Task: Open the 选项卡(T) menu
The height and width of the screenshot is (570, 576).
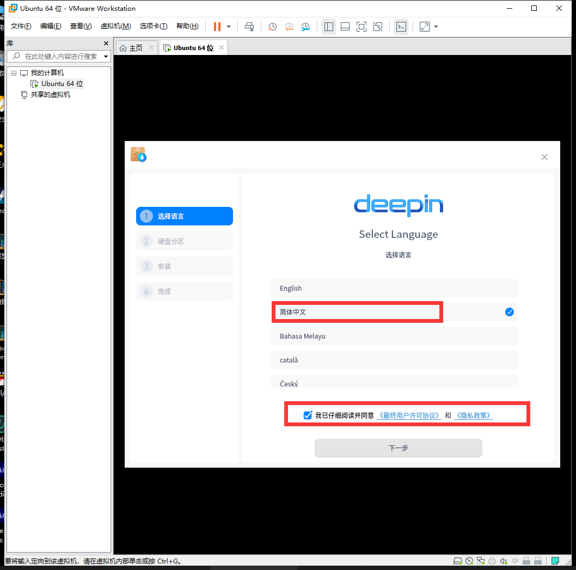Action: click(x=154, y=26)
